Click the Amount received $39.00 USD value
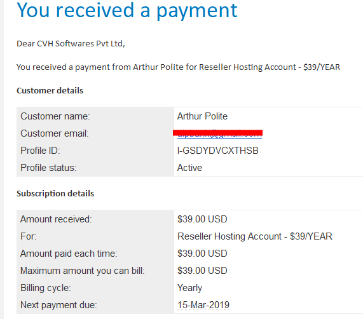Image resolution: width=363 pixels, height=319 pixels. click(x=202, y=219)
